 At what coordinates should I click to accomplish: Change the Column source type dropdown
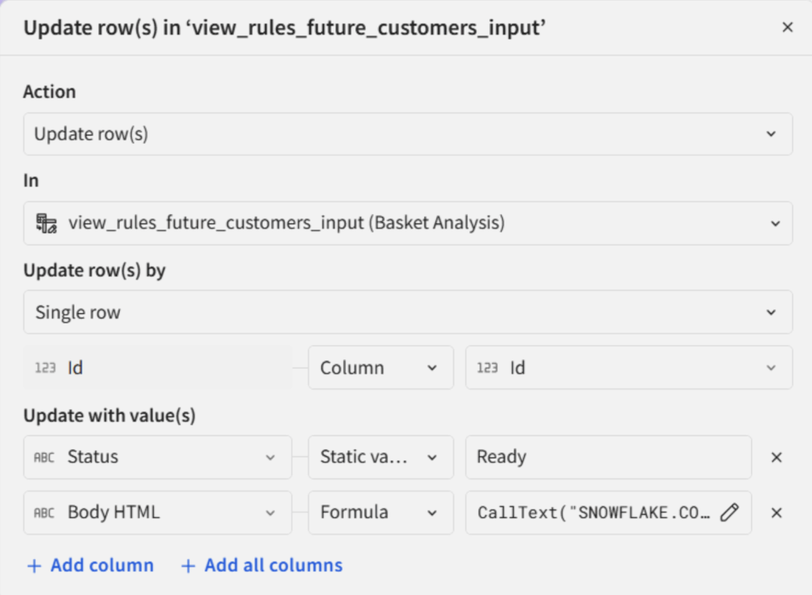coord(380,368)
